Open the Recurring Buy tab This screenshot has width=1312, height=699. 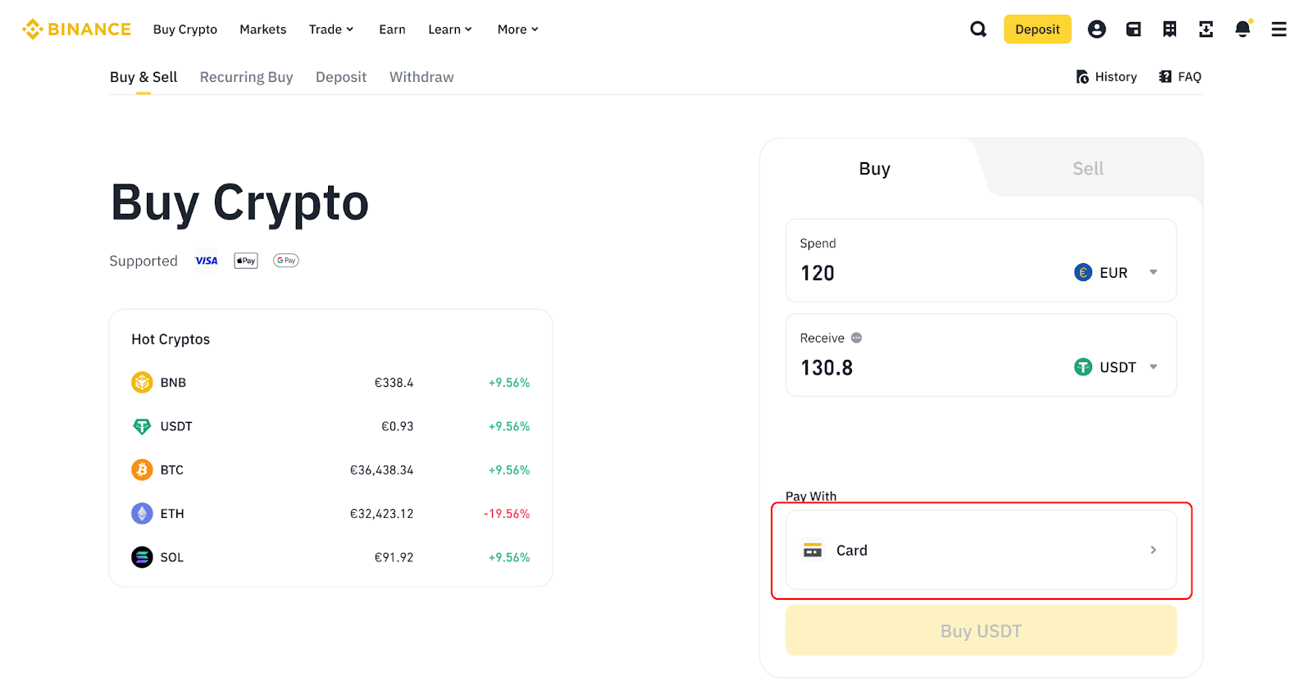tap(246, 77)
